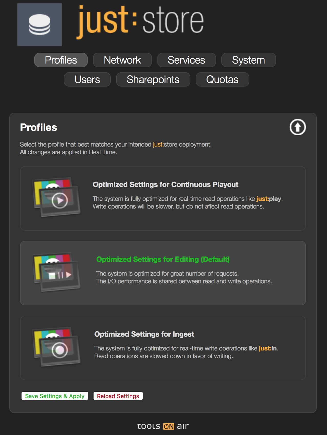Screen dimensions: 327x435
Task: Click the just:in highlighted text
Action: (268, 348)
